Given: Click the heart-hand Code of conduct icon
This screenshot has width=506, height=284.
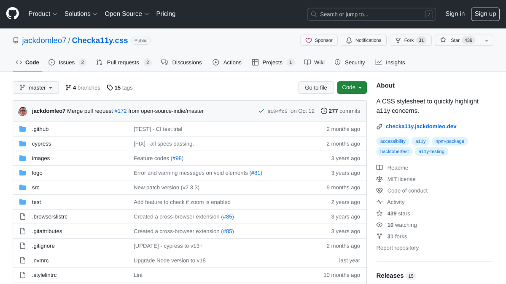Looking at the screenshot, I should 379,191.
